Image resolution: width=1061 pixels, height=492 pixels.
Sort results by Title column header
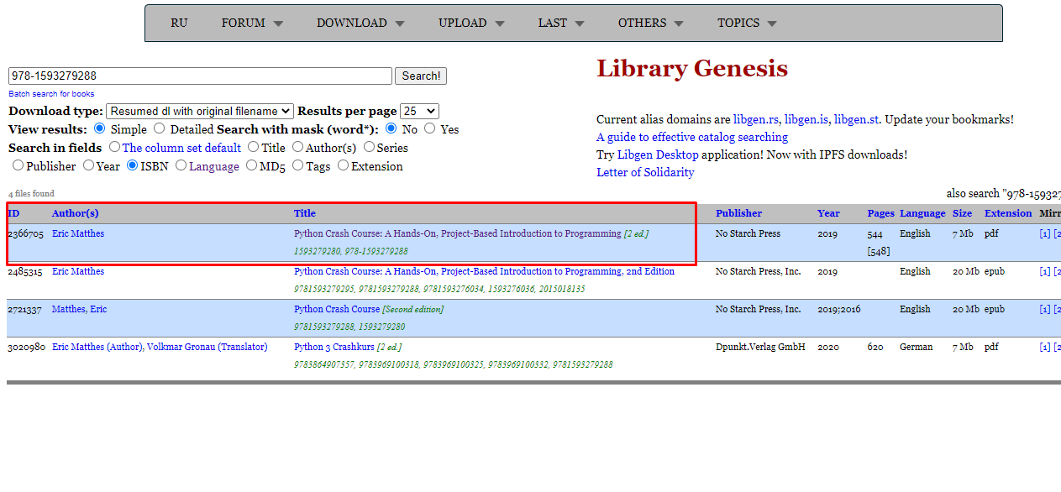[305, 213]
